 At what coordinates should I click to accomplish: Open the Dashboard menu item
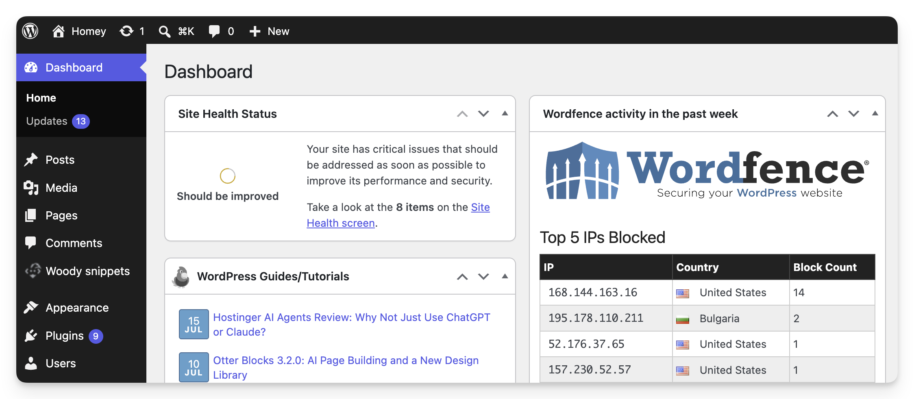tap(81, 67)
